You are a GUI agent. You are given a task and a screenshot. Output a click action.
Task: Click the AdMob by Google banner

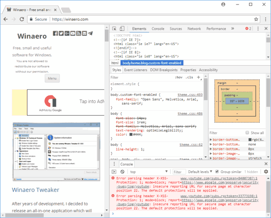point(65,102)
